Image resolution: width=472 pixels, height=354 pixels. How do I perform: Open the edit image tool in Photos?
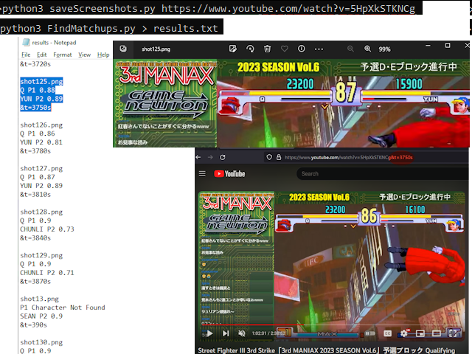(x=233, y=49)
